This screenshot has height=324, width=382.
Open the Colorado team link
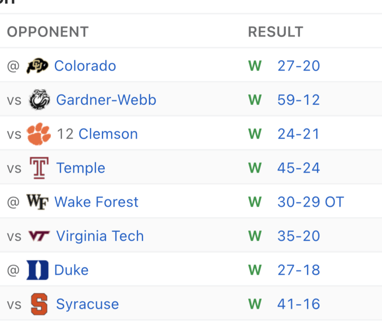pyautogui.click(x=85, y=66)
